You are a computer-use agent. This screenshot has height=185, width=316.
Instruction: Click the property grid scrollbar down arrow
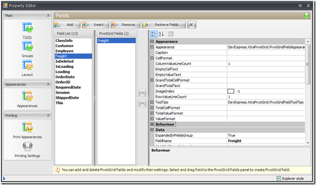click(308, 143)
